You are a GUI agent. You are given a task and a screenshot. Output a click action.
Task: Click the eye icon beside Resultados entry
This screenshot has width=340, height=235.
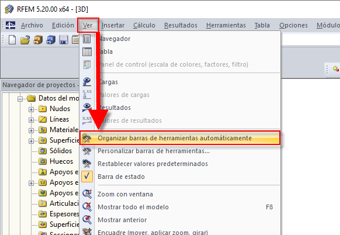point(87,107)
